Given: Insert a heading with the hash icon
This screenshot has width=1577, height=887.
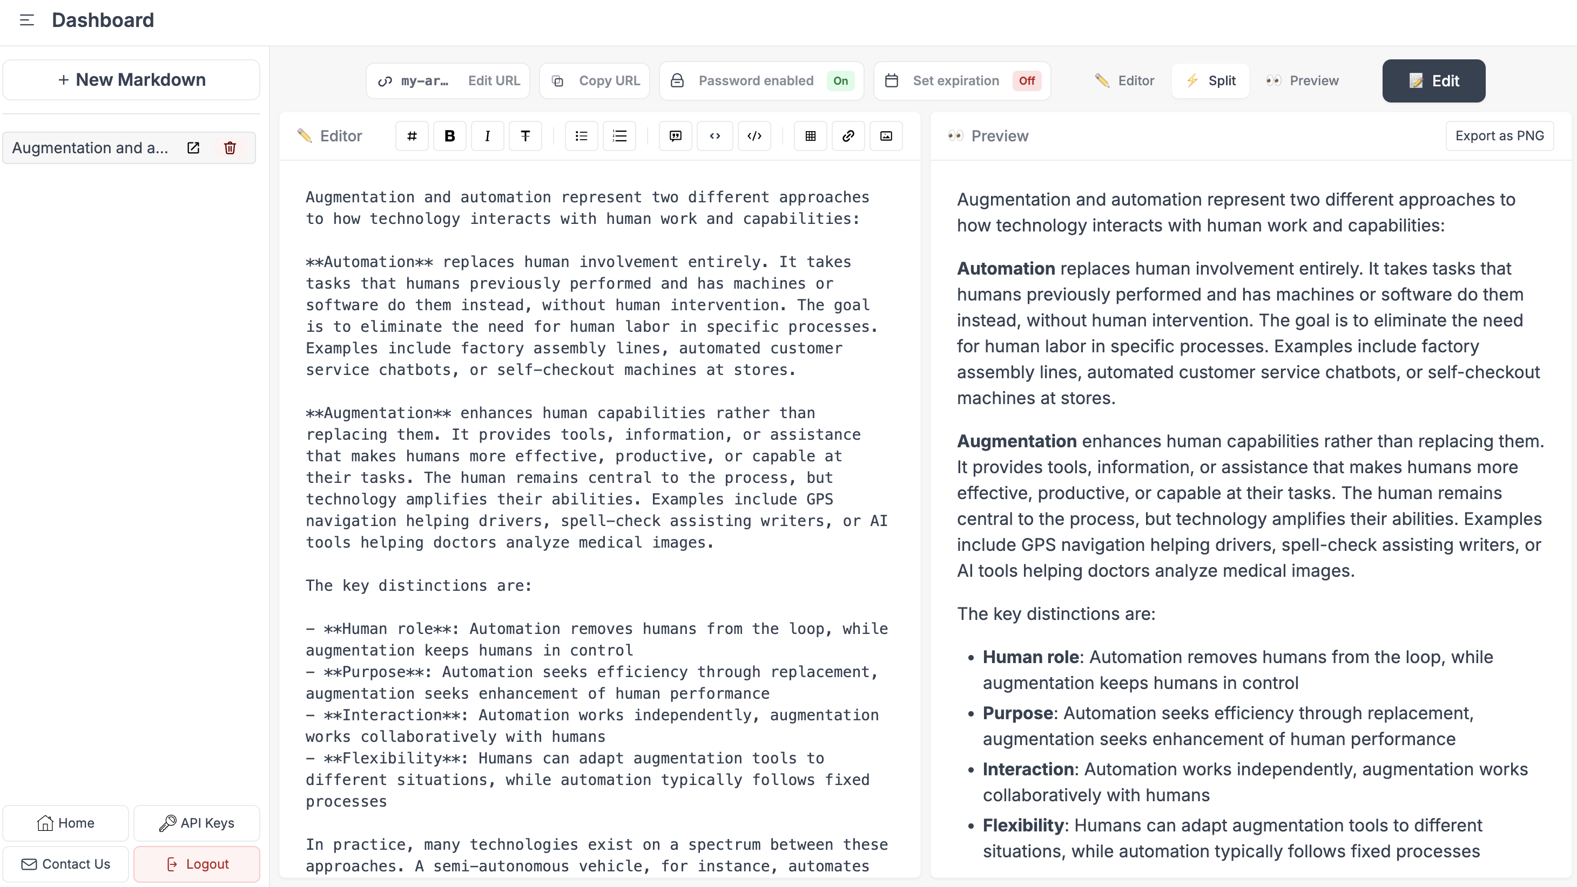Looking at the screenshot, I should pos(411,136).
